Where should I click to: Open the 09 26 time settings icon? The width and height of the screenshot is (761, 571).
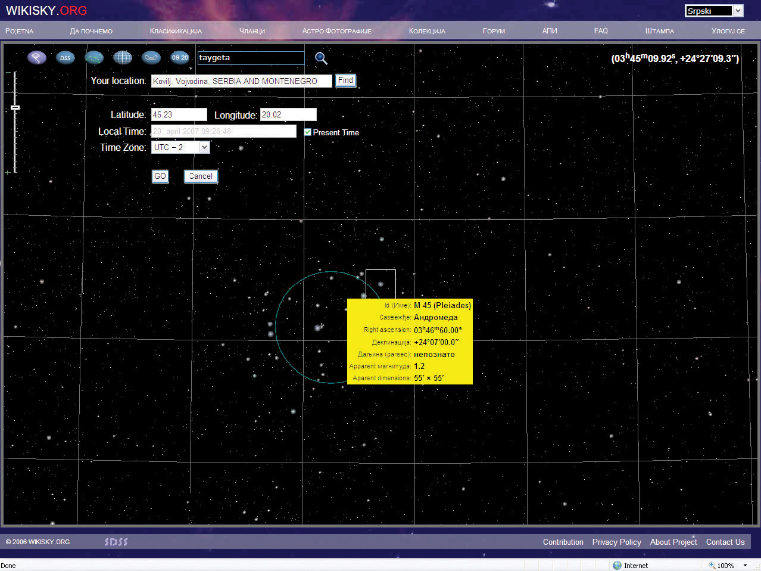(x=180, y=58)
